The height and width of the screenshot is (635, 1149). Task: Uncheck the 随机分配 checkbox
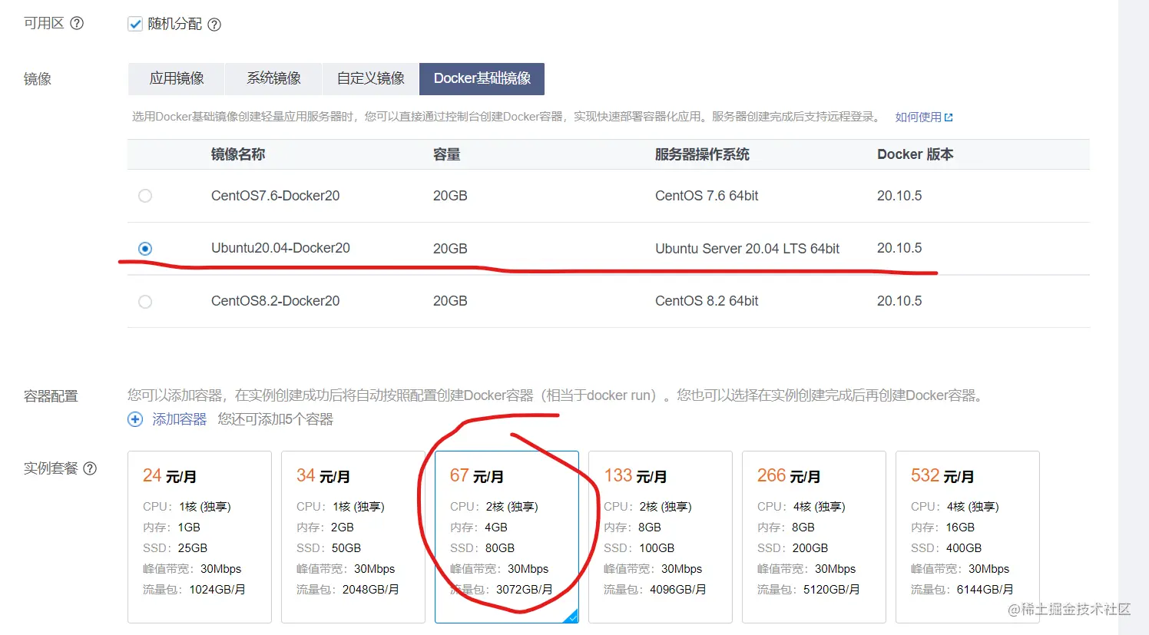coord(134,24)
